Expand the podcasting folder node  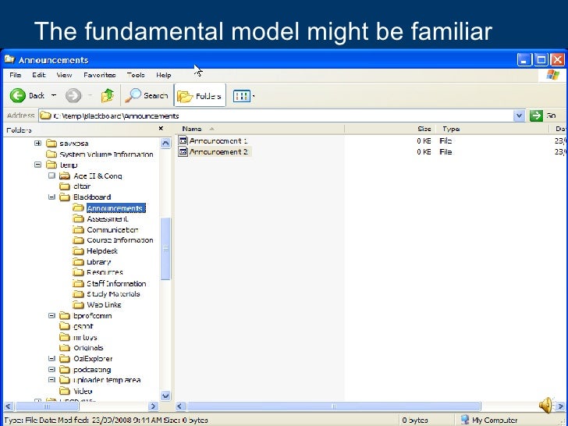click(x=51, y=370)
